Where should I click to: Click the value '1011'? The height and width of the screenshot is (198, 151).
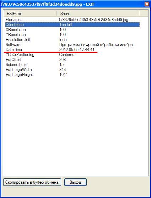coord(63,75)
